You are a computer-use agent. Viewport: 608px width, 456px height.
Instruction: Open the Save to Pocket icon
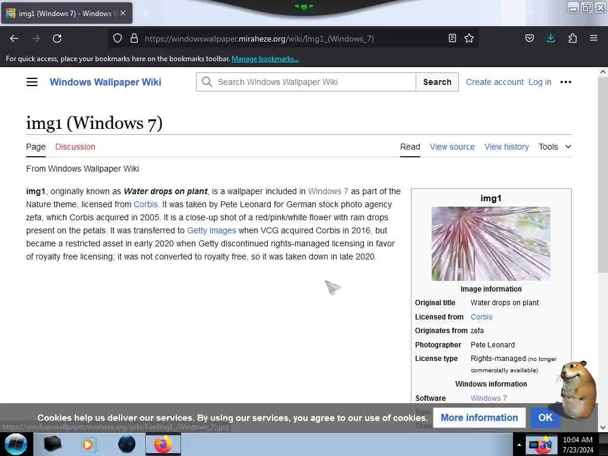point(529,38)
